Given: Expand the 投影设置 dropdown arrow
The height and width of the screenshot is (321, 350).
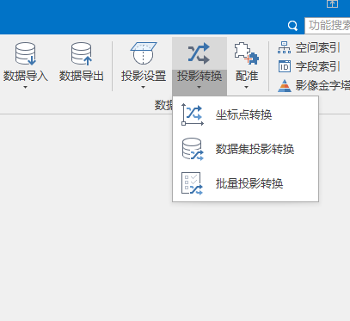Looking at the screenshot, I should point(143,87).
